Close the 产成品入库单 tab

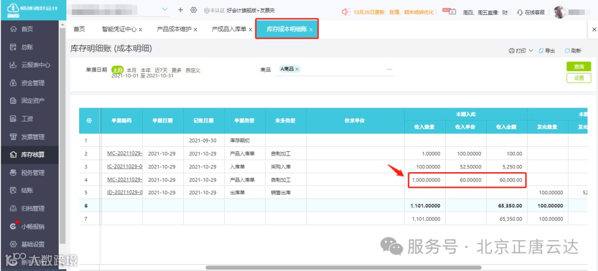click(251, 30)
